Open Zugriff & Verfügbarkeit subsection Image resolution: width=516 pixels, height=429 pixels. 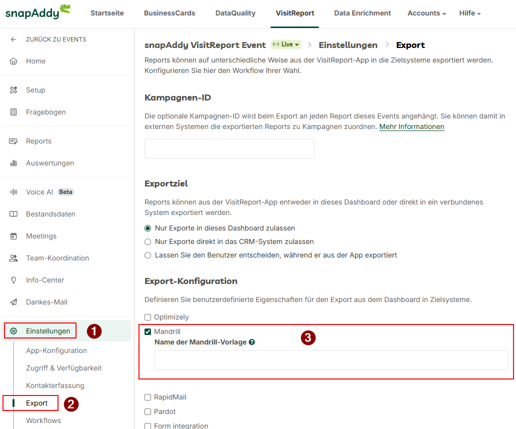[64, 368]
